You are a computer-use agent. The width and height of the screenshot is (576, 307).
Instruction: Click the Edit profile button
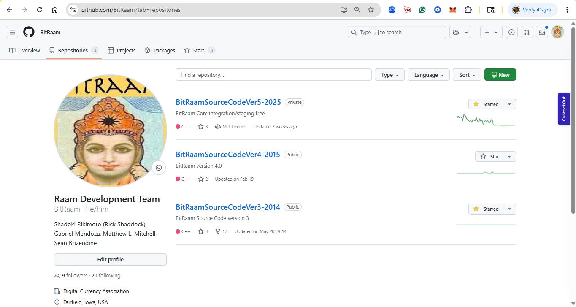tap(110, 260)
